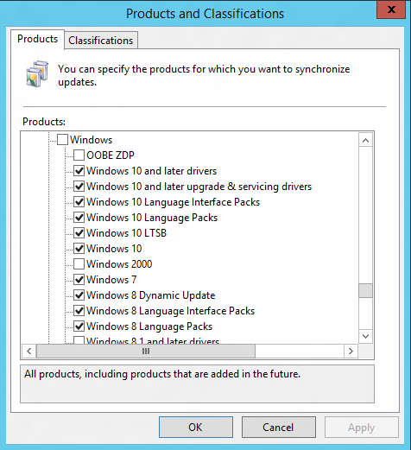Click the vertical scrollbar down arrow
Image resolution: width=411 pixels, height=450 pixels.
click(x=365, y=336)
